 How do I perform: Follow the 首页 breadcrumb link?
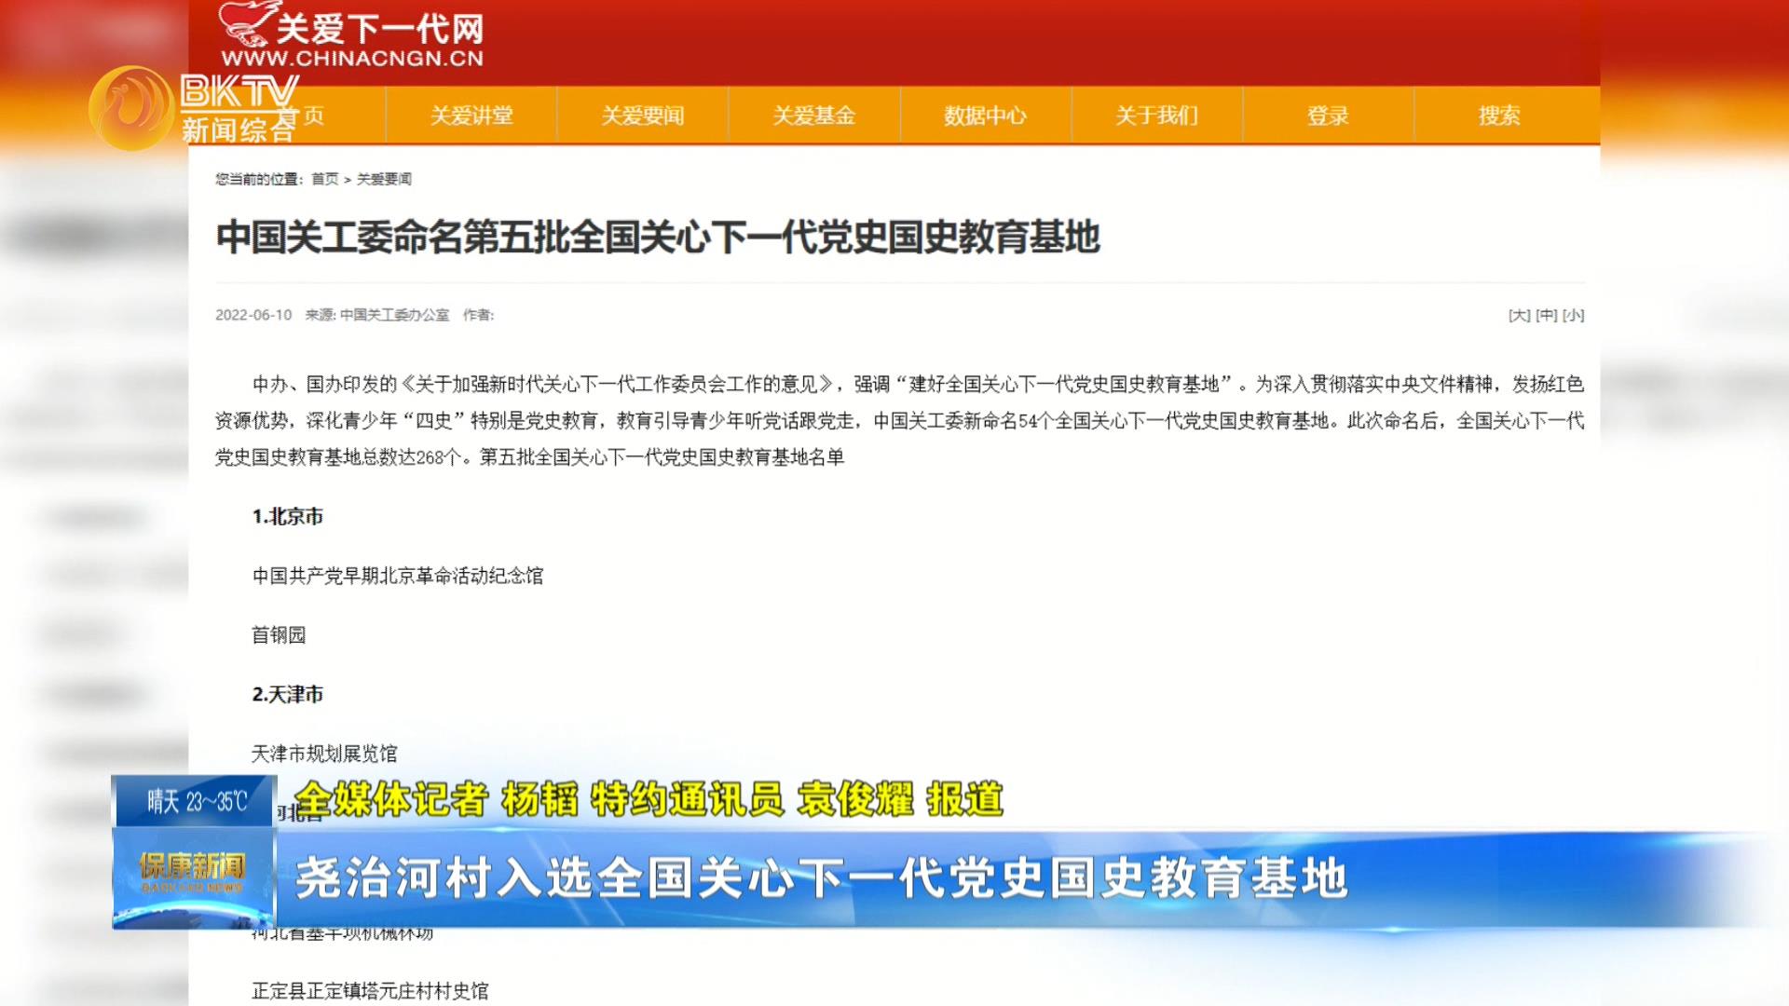(325, 179)
